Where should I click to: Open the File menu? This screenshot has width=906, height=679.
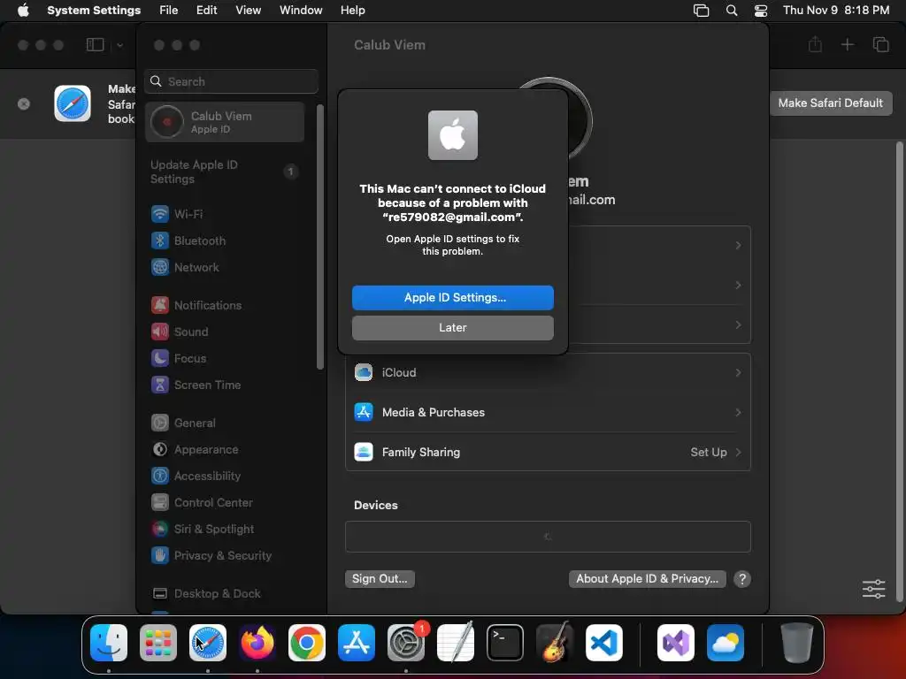tap(169, 11)
